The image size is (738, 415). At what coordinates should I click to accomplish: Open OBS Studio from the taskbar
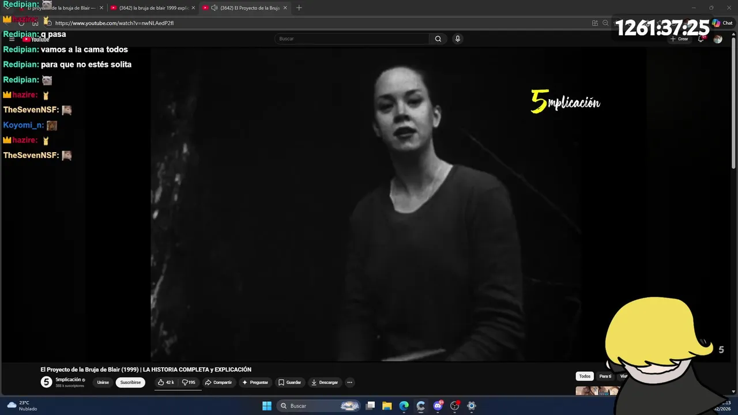[455, 406]
